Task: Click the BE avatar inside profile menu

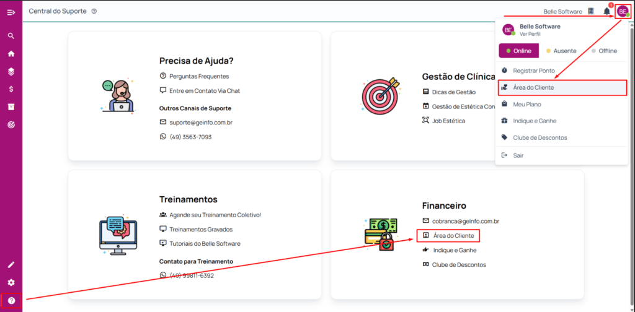Action: click(x=508, y=30)
